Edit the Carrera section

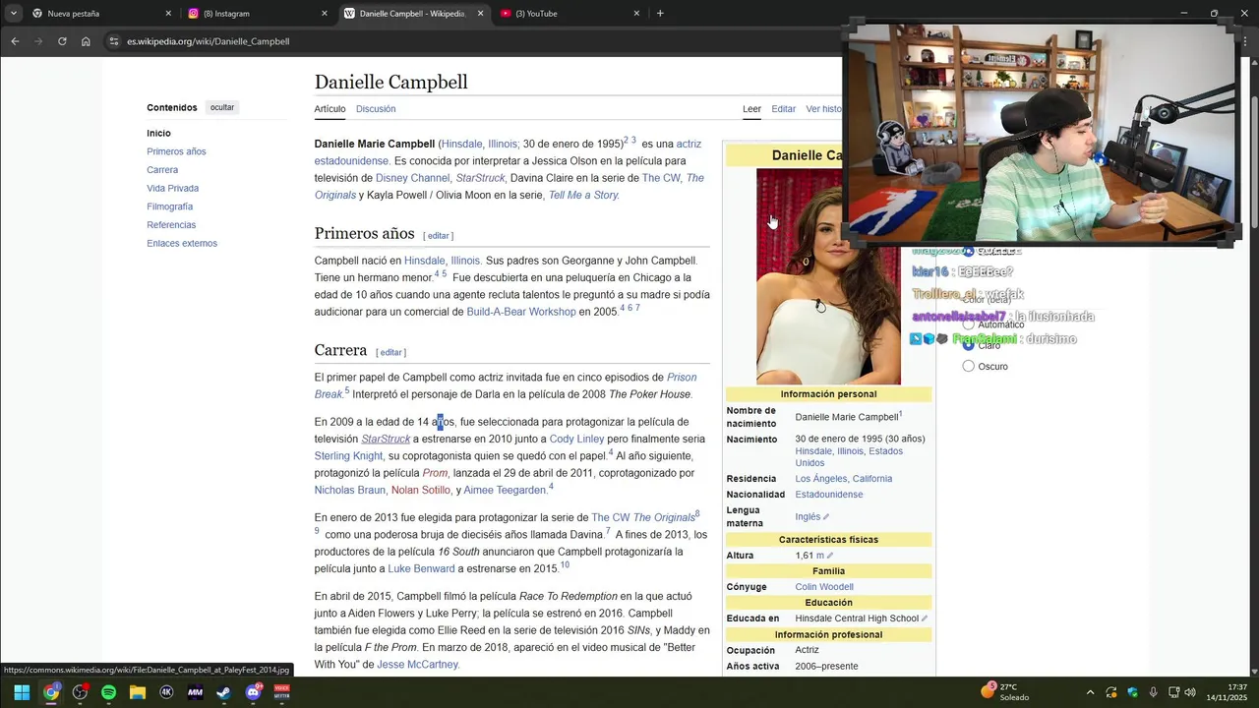coord(390,353)
